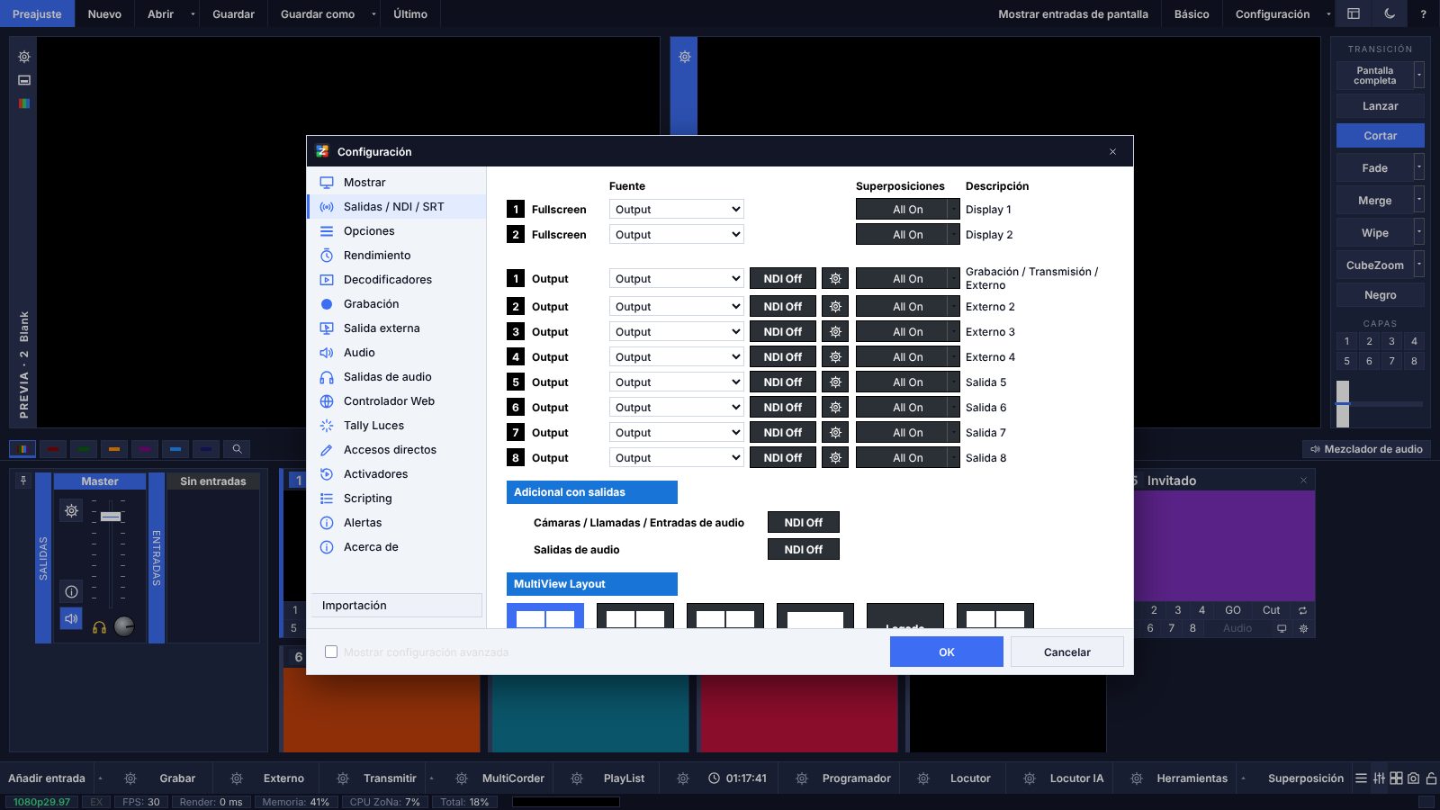Mute the Master speaker icon
The image size is (1440, 810).
[x=71, y=619]
